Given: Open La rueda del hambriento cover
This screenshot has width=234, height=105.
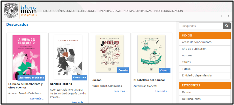Looking at the screenshot, I should [26, 58].
